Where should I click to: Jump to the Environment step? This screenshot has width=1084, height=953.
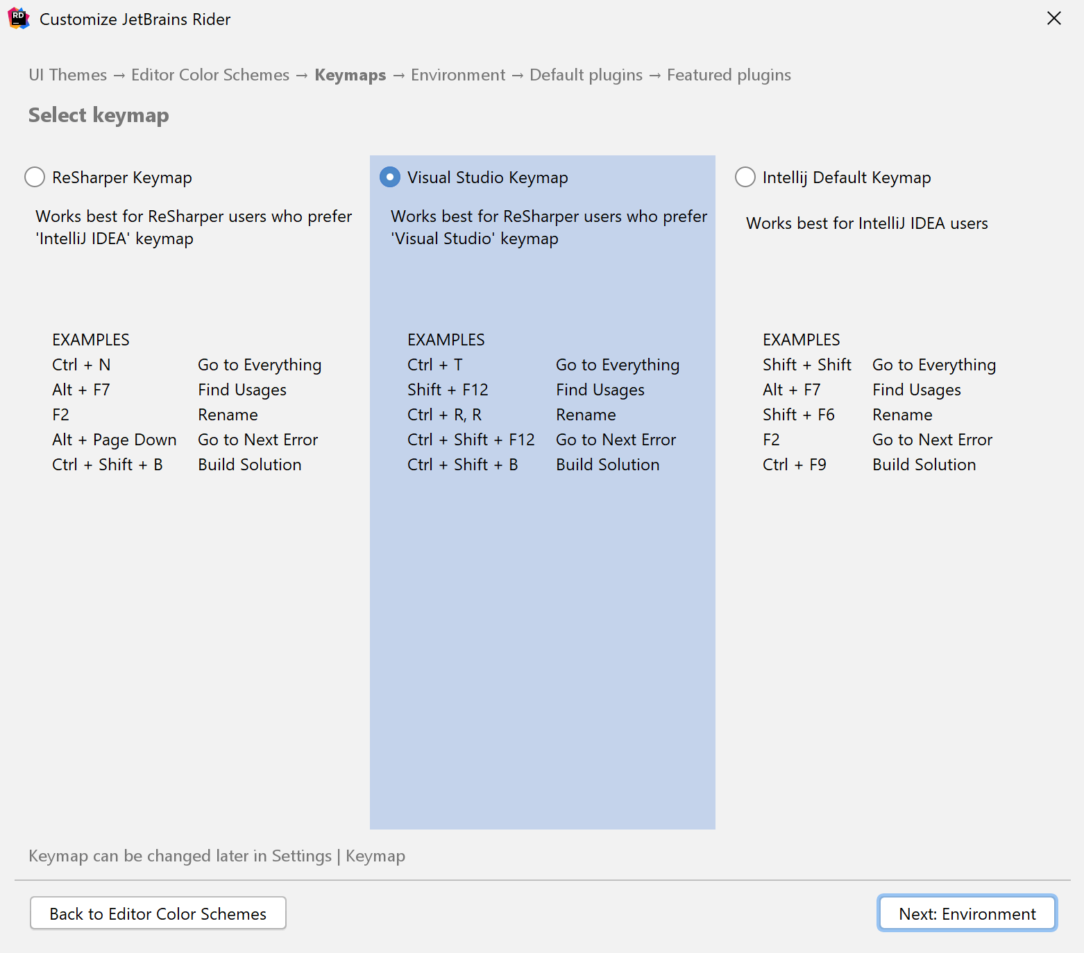[457, 75]
